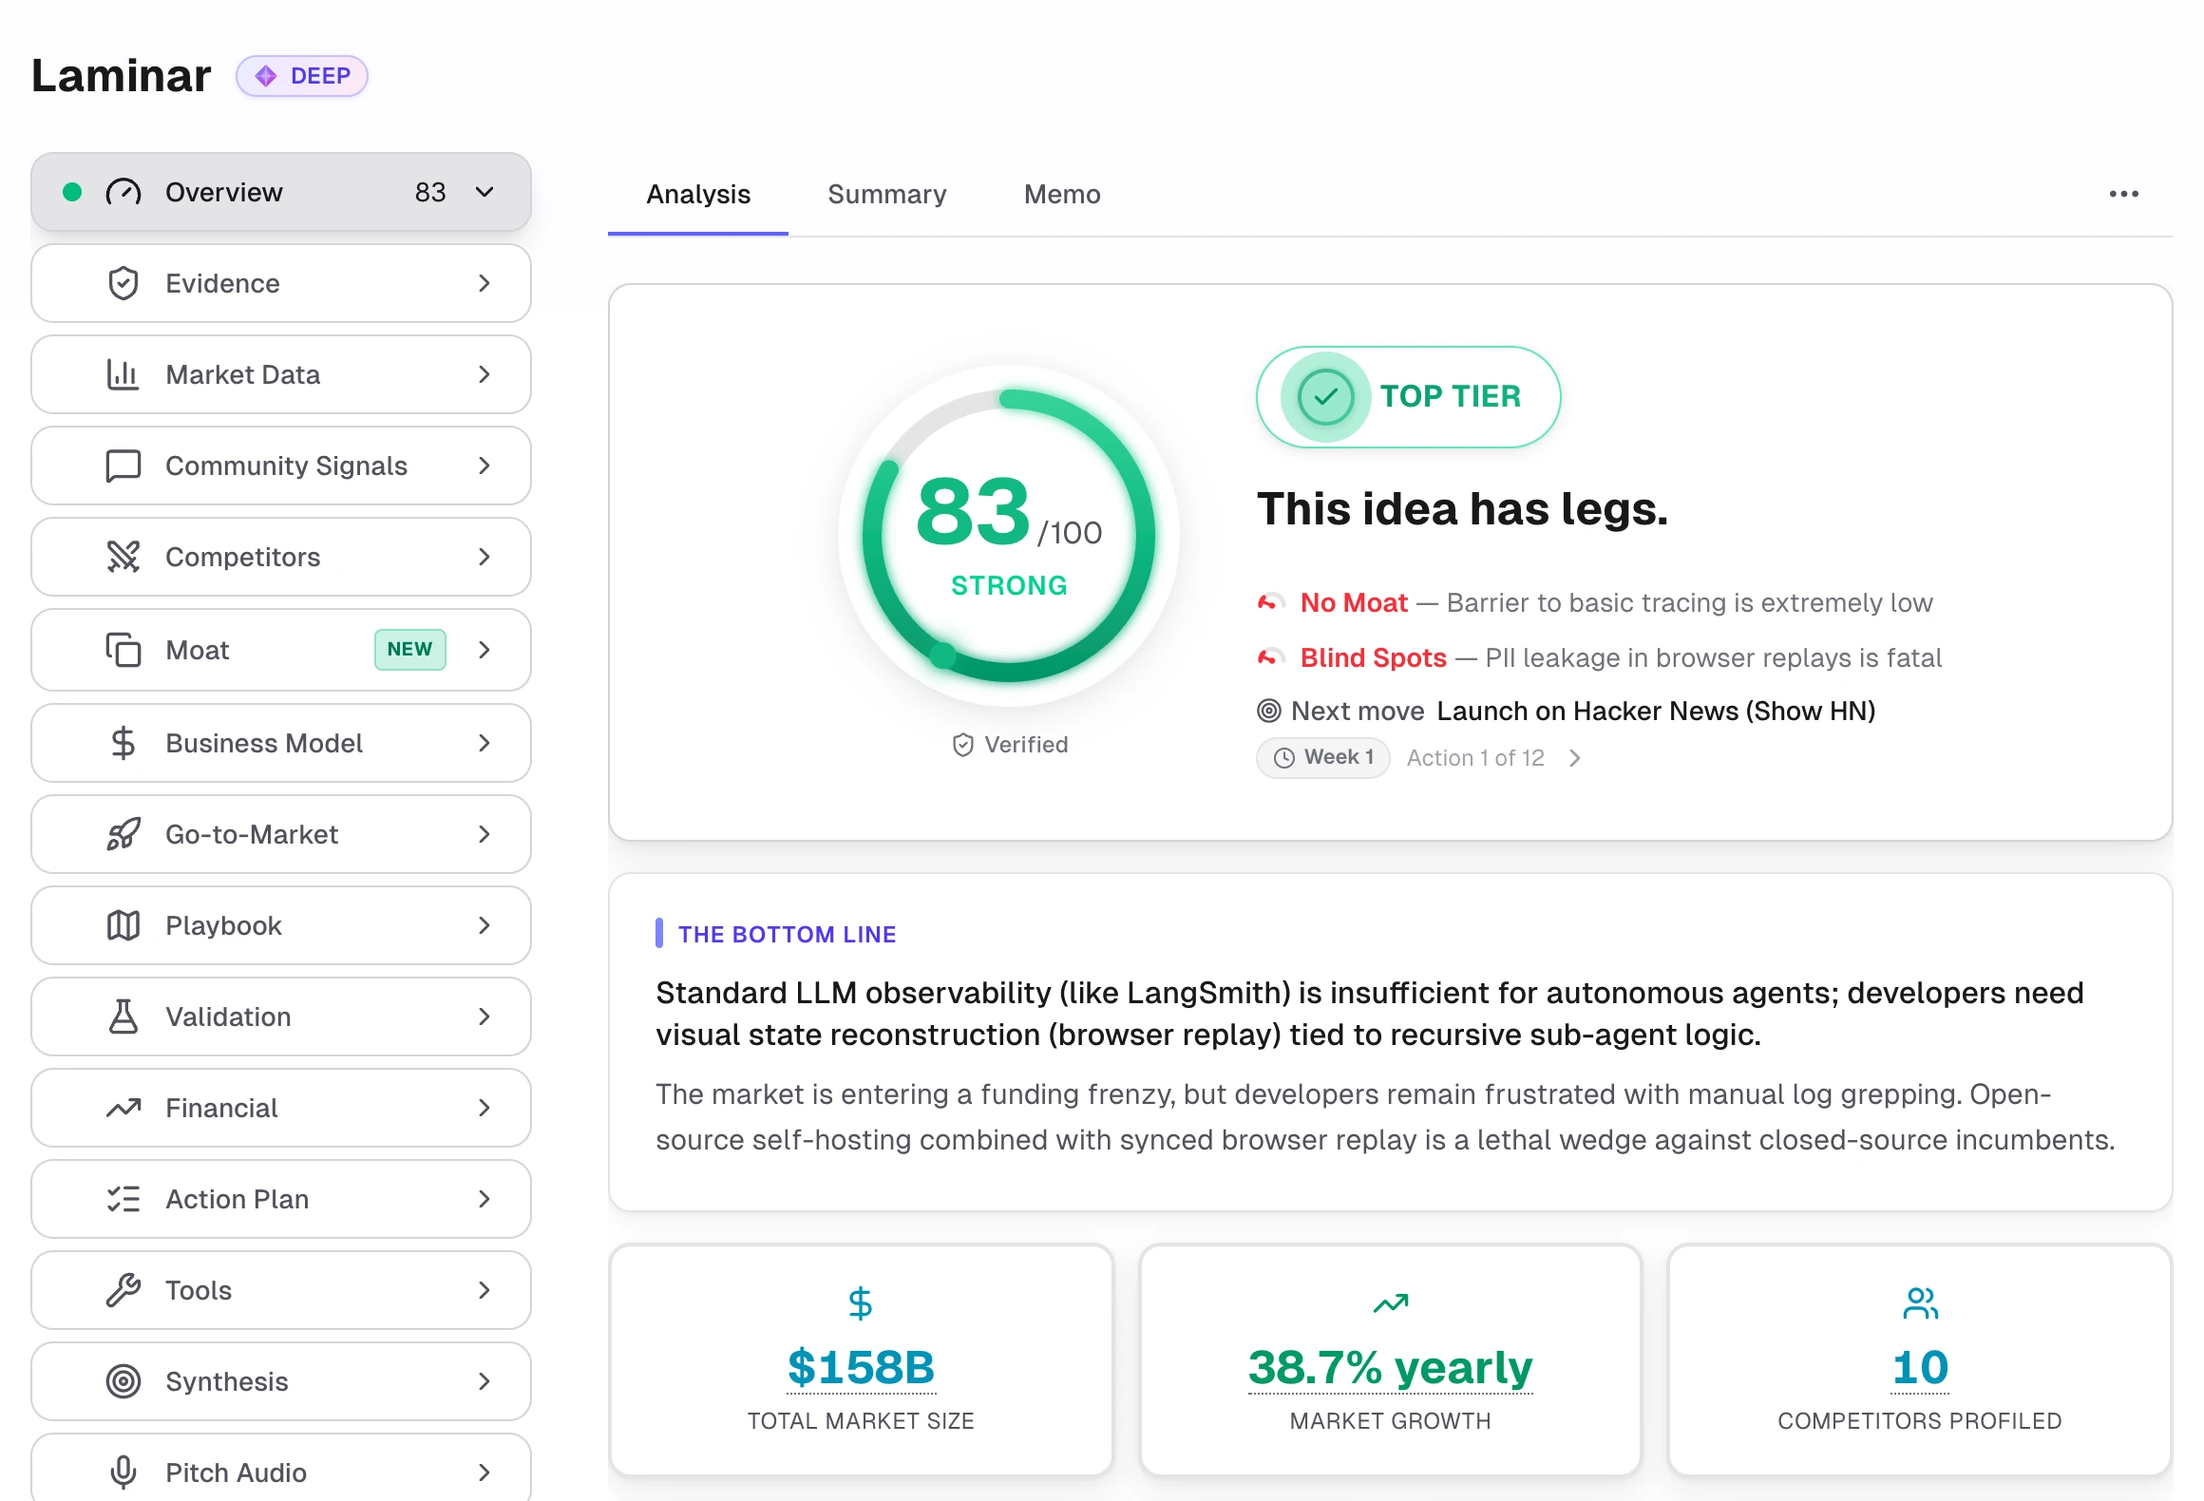Expand the Community Signals row chevron
Viewport: 2204px width, 1501px height.
pos(484,465)
